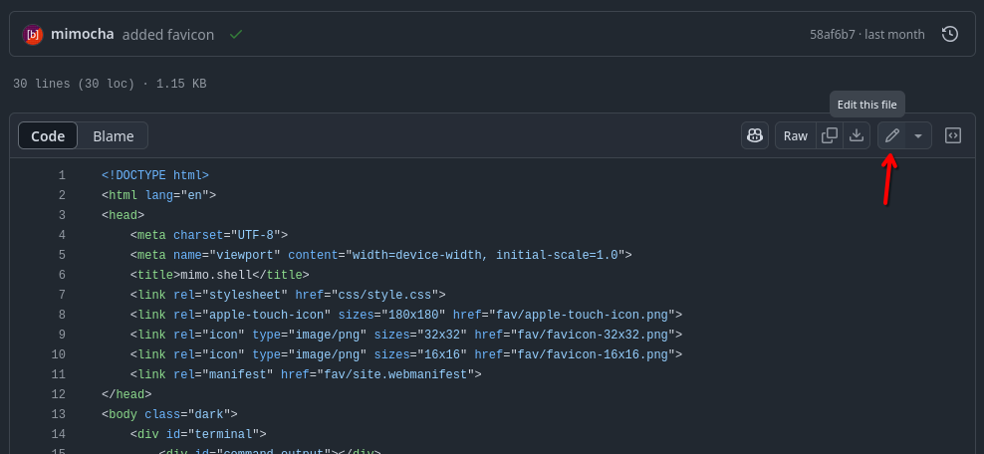Select line number 3

click(x=62, y=215)
